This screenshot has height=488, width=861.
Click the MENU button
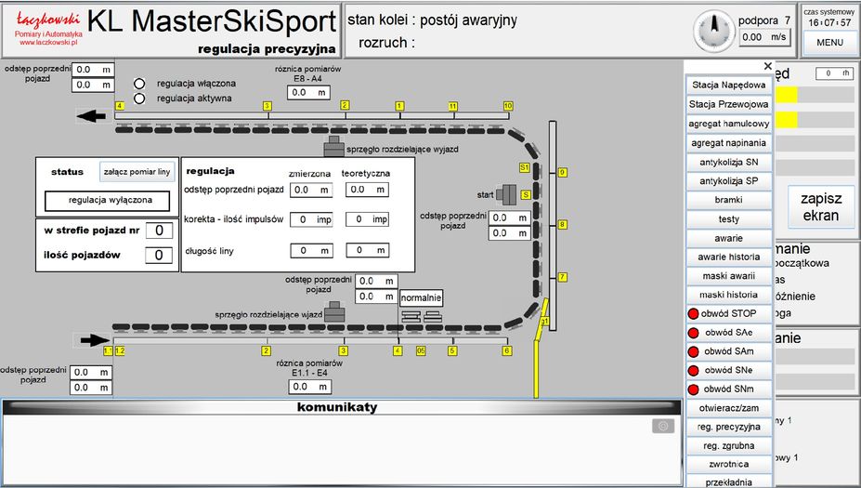pos(829,43)
